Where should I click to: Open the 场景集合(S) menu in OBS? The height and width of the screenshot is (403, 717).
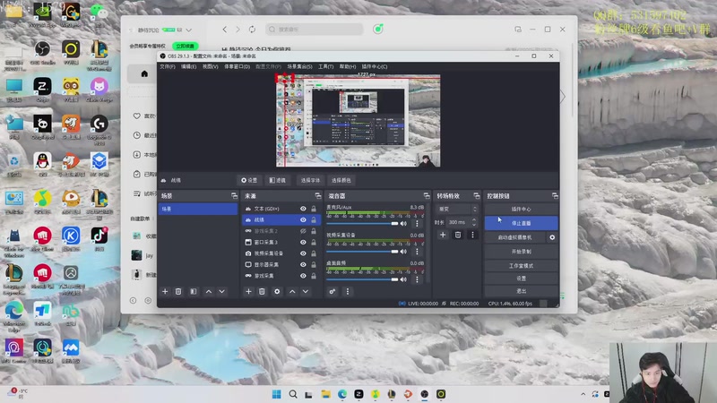299,66
